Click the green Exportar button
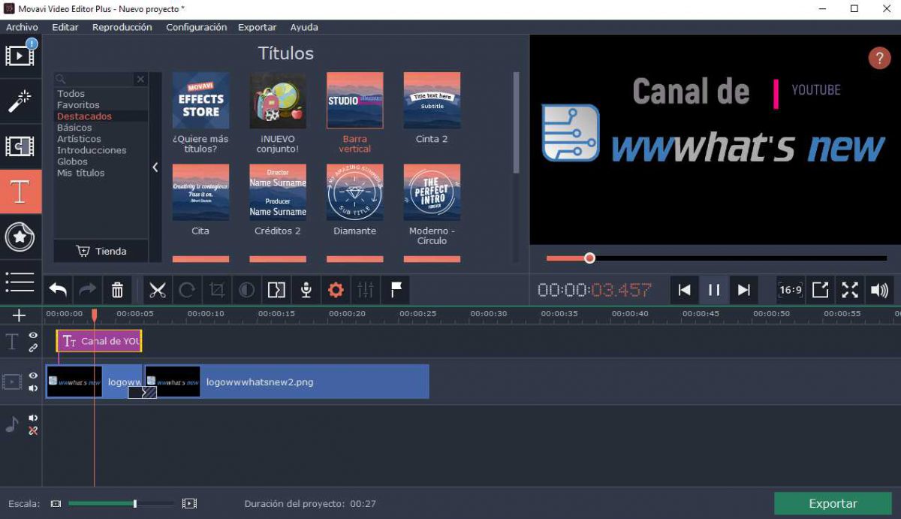Image resolution: width=901 pixels, height=519 pixels. point(833,503)
